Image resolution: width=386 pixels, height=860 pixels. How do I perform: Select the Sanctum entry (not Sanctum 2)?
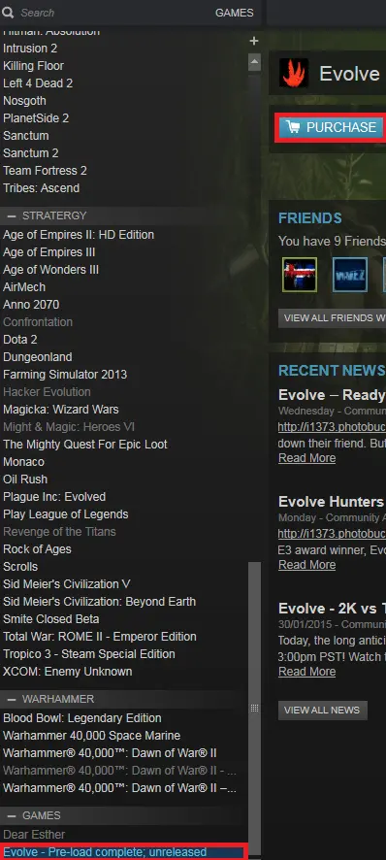click(26, 136)
